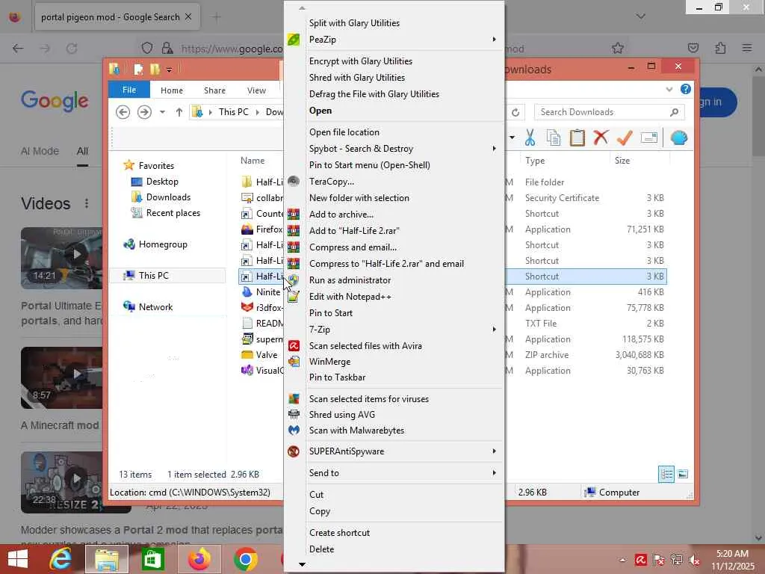This screenshot has width=765, height=574.
Task: Open Firefox Pocket icon
Action: pos(693,48)
